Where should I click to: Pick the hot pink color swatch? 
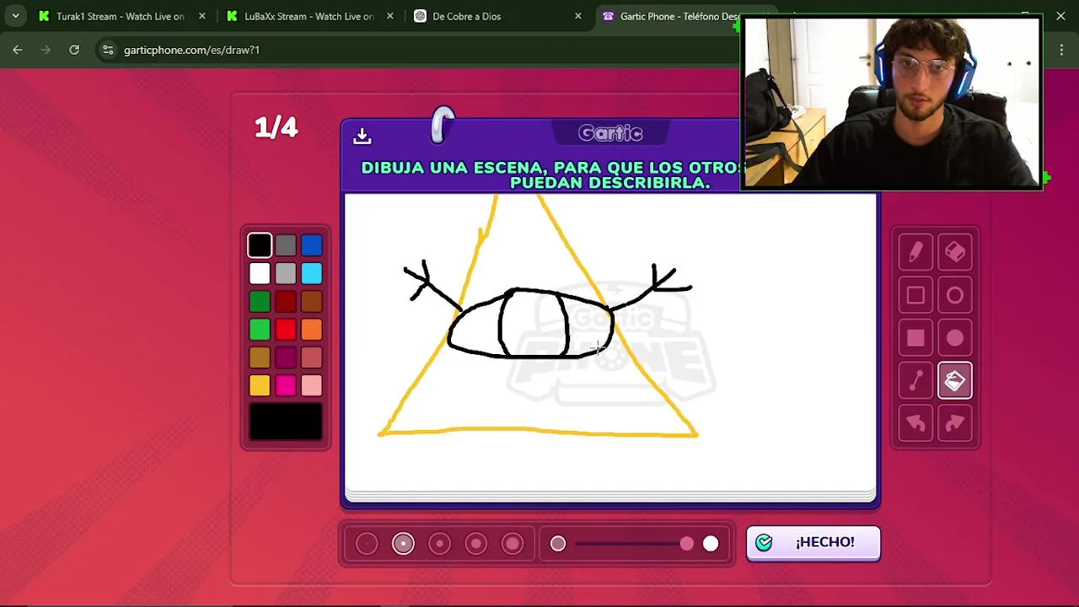pos(286,385)
